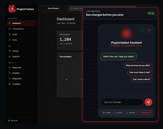Open the Leads sidebar item

22,34
